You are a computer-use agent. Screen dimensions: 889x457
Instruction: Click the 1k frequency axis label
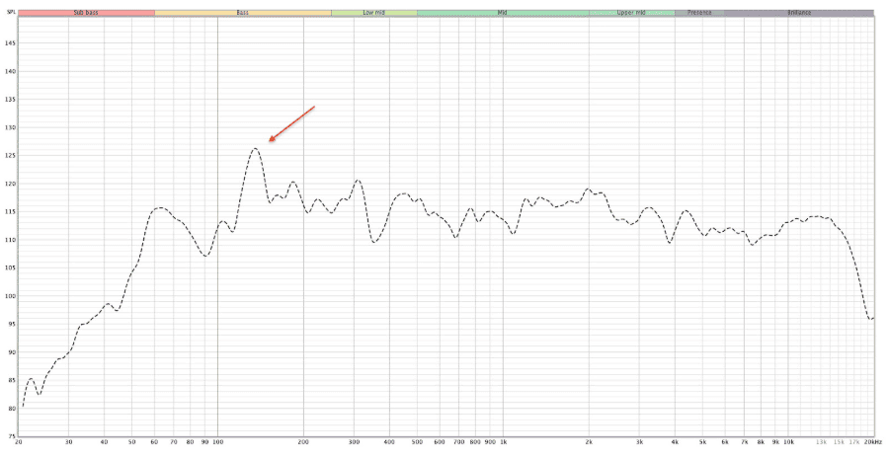tap(503, 442)
